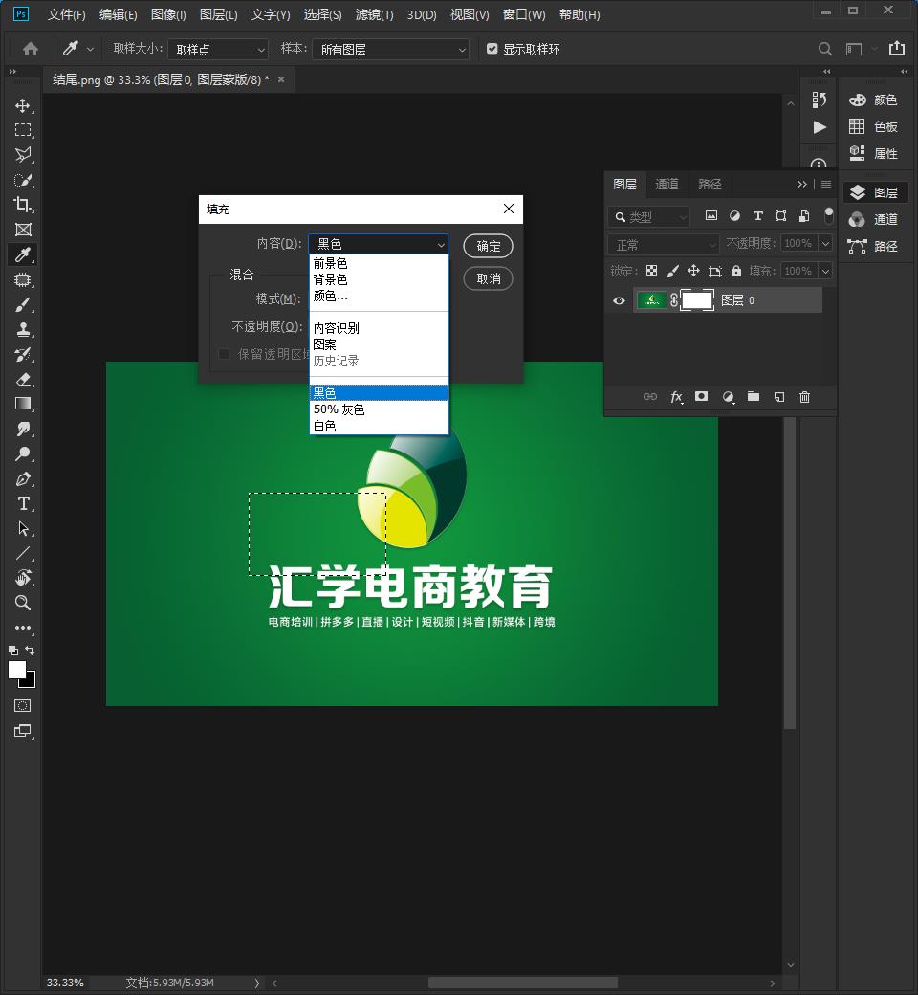Choose 白色 from the content list
918x995 pixels.
[x=379, y=426]
